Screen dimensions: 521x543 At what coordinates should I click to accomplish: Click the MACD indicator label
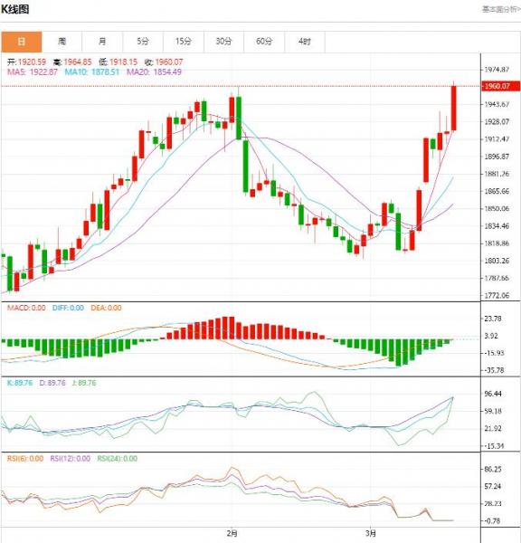tap(26, 308)
